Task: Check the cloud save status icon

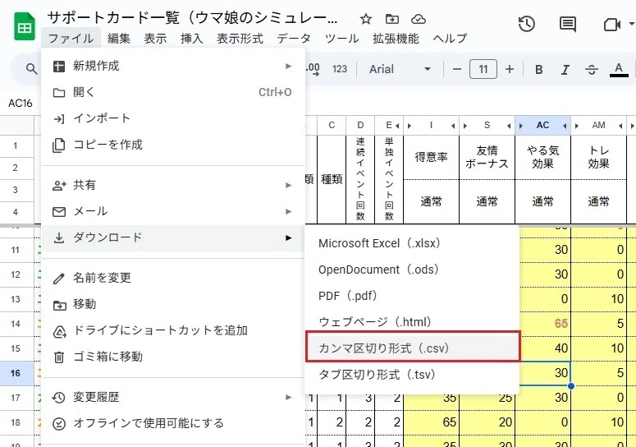Action: 419,19
